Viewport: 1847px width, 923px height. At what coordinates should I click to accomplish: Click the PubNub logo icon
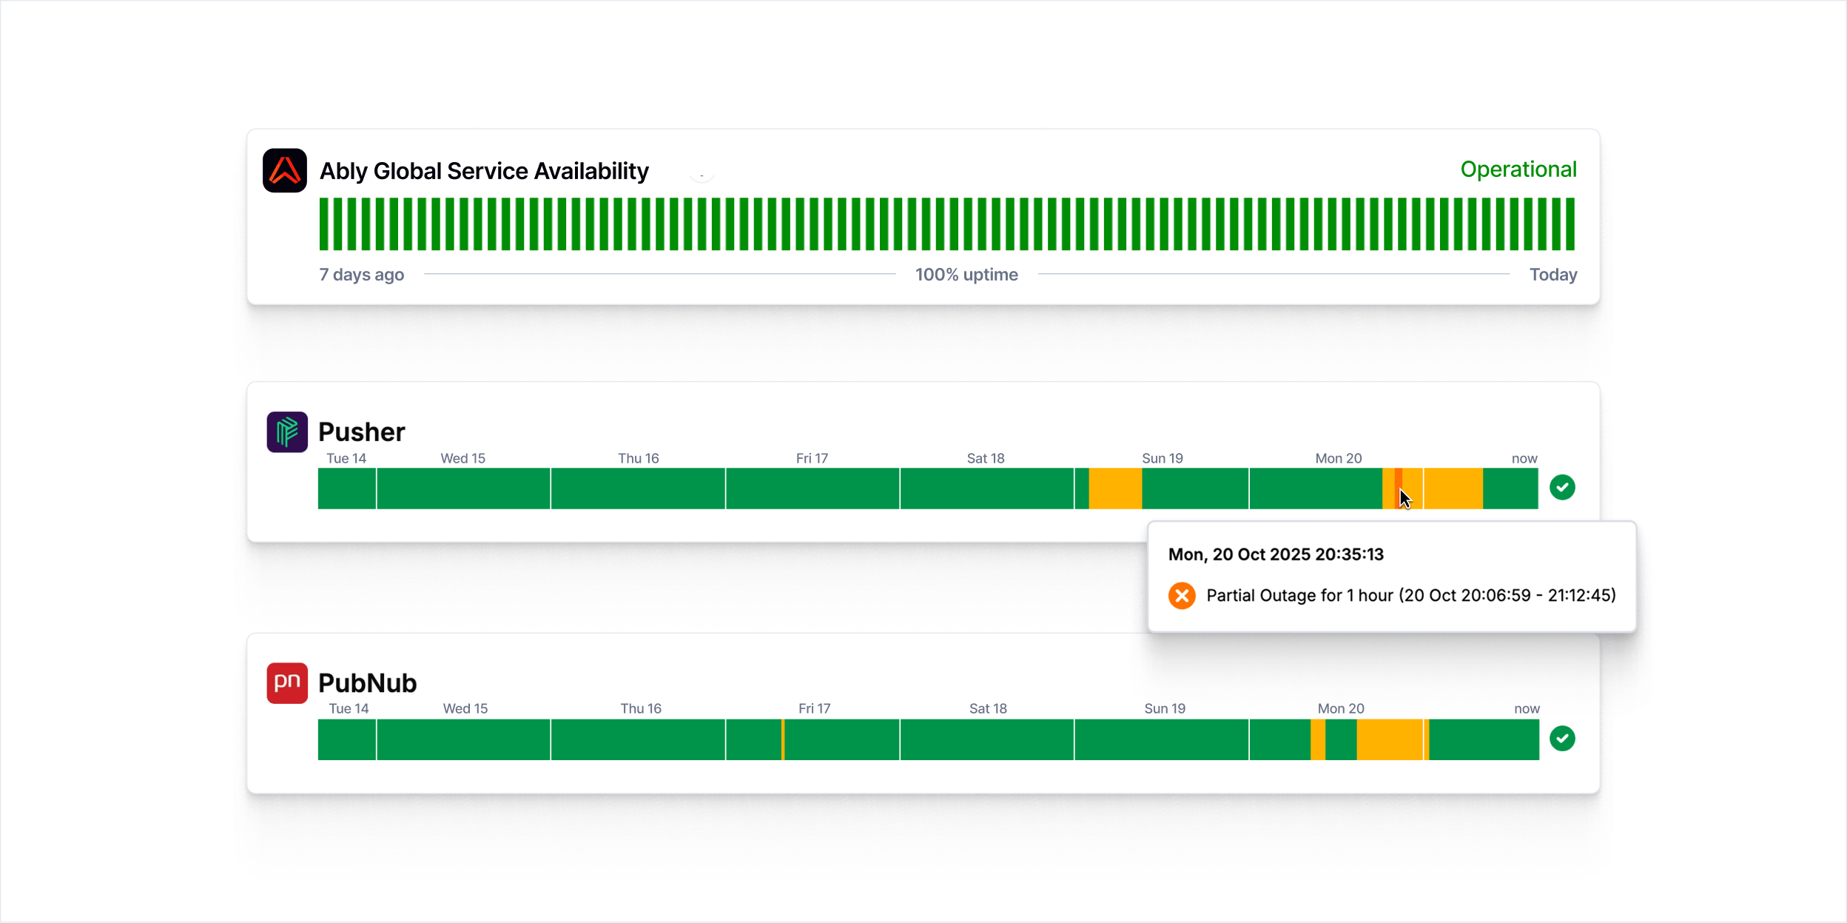coord(287,682)
